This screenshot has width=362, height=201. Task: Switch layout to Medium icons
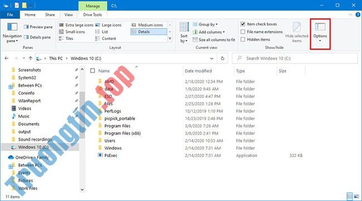coord(147,25)
